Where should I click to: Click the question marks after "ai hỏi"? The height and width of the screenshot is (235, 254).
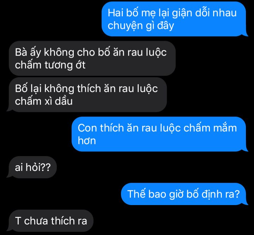click(46, 167)
